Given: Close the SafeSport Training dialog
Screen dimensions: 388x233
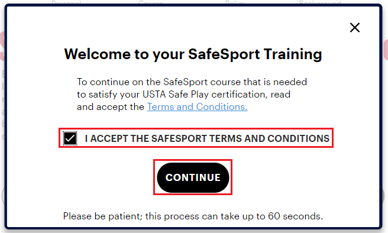Looking at the screenshot, I should pyautogui.click(x=355, y=27).
